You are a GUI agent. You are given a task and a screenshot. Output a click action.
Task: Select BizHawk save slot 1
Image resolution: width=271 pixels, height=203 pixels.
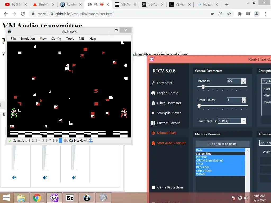tap(29, 141)
